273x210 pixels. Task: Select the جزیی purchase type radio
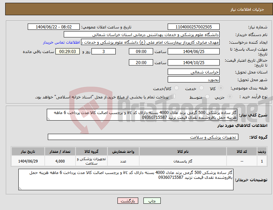(230, 97)
